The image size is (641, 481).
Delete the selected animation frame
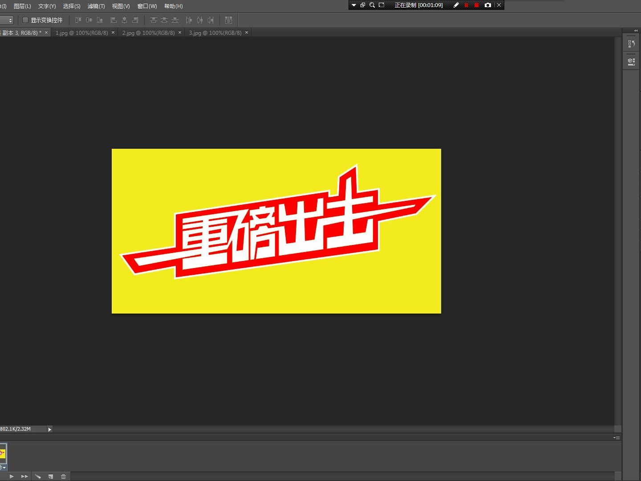coord(64,476)
